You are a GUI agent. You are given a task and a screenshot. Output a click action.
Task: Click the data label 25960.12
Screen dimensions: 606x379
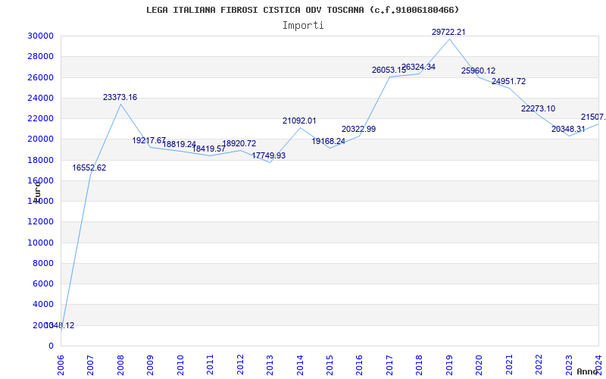[x=478, y=70]
